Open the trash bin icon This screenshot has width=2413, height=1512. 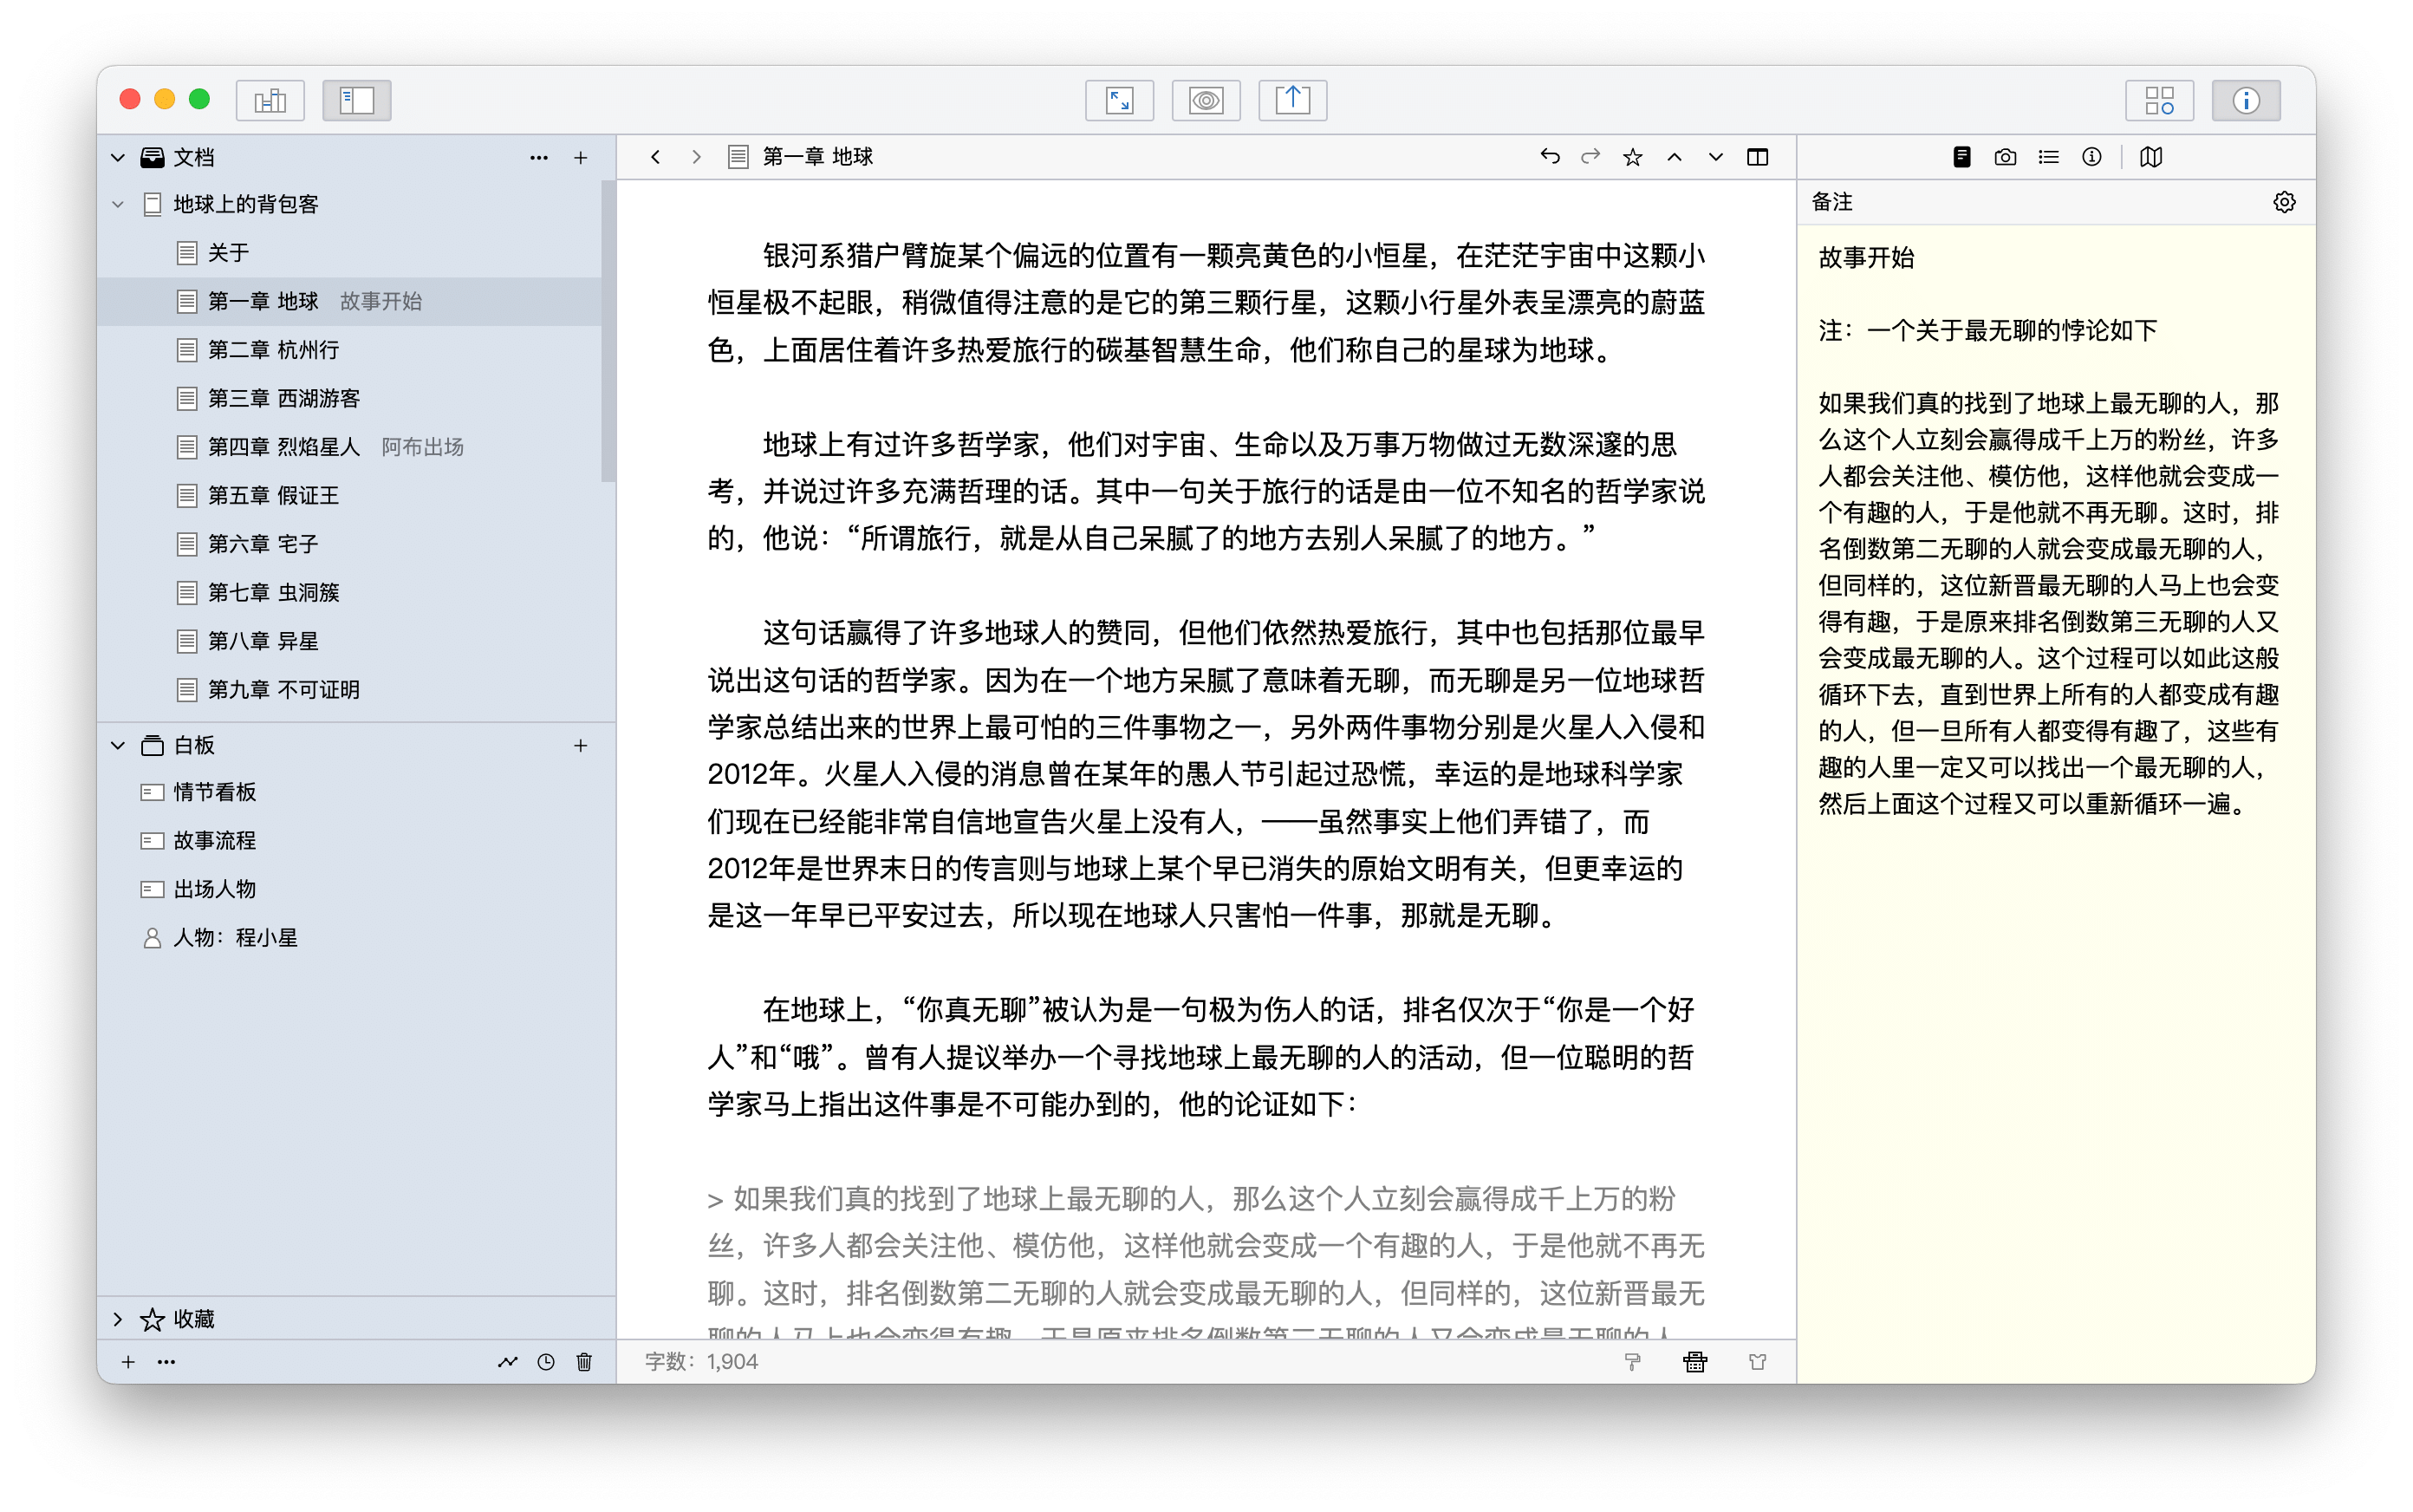coord(585,1361)
